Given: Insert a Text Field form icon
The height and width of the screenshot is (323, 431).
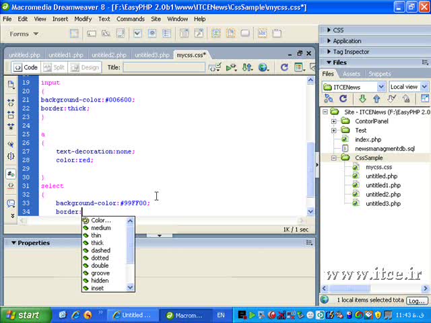Looking at the screenshot, I should (92, 34).
